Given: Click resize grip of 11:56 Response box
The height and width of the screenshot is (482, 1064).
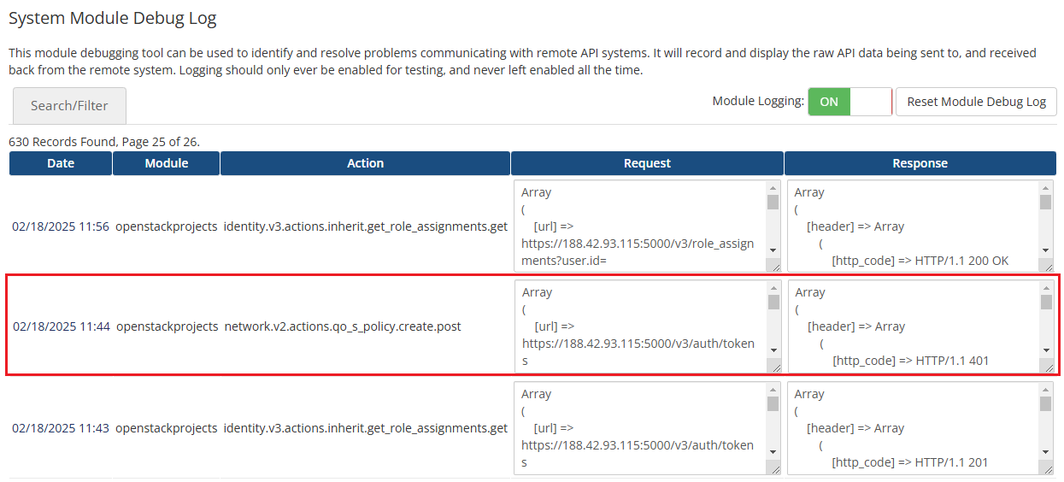Looking at the screenshot, I should (x=1046, y=266).
